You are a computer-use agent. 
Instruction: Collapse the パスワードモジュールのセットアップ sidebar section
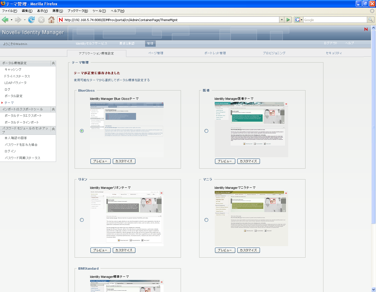(53, 129)
